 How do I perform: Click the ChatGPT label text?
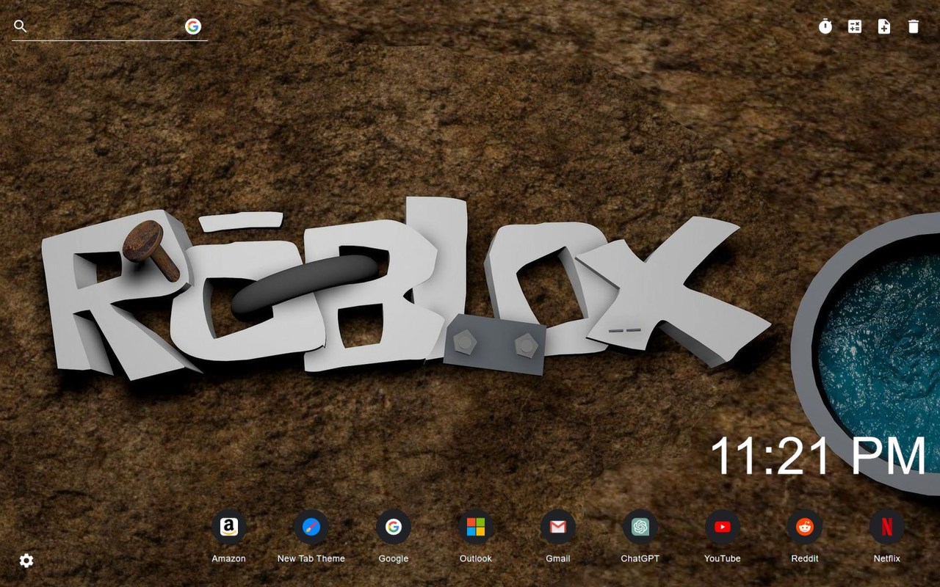click(640, 558)
